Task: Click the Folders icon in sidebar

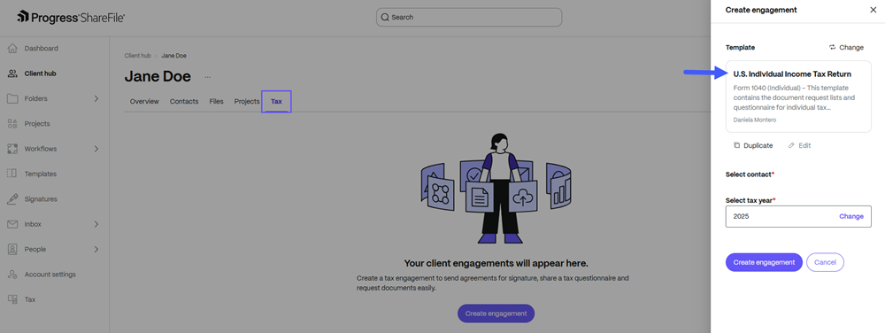Action: (x=12, y=99)
